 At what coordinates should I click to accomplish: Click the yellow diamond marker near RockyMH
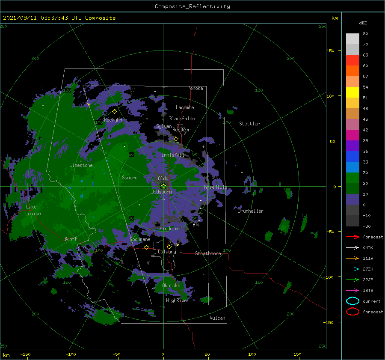[x=114, y=112]
